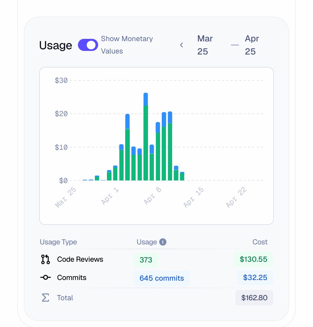313x327 pixels.
Task: Click the $30 y-axis label
Action: [61, 81]
